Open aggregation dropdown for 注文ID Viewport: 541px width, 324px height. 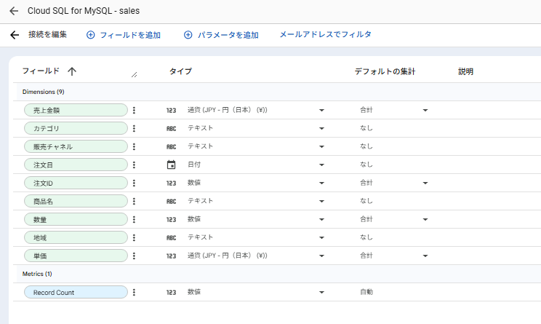(x=425, y=183)
